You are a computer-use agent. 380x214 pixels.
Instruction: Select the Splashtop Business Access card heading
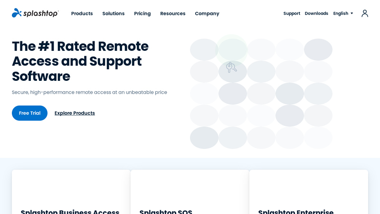pyautogui.click(x=70, y=212)
